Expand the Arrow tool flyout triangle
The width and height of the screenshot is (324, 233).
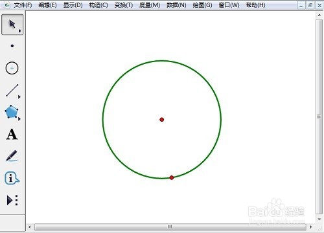pos(20,31)
